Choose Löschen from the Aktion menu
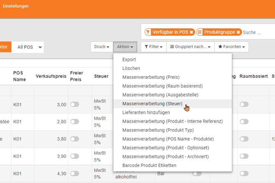Screen dimensions: 275x183 coord(131,68)
